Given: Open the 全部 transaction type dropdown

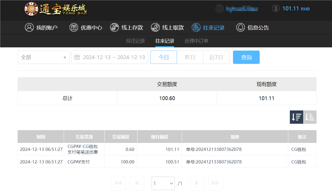Looking at the screenshot, I should click(44, 57).
